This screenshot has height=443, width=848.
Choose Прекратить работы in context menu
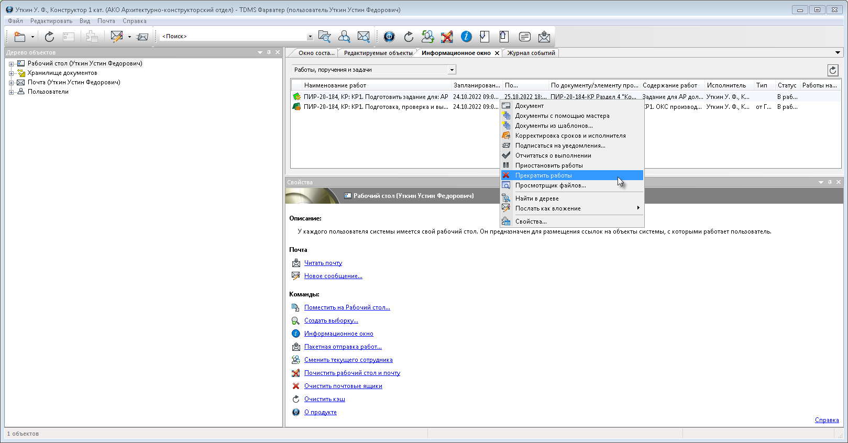543,175
